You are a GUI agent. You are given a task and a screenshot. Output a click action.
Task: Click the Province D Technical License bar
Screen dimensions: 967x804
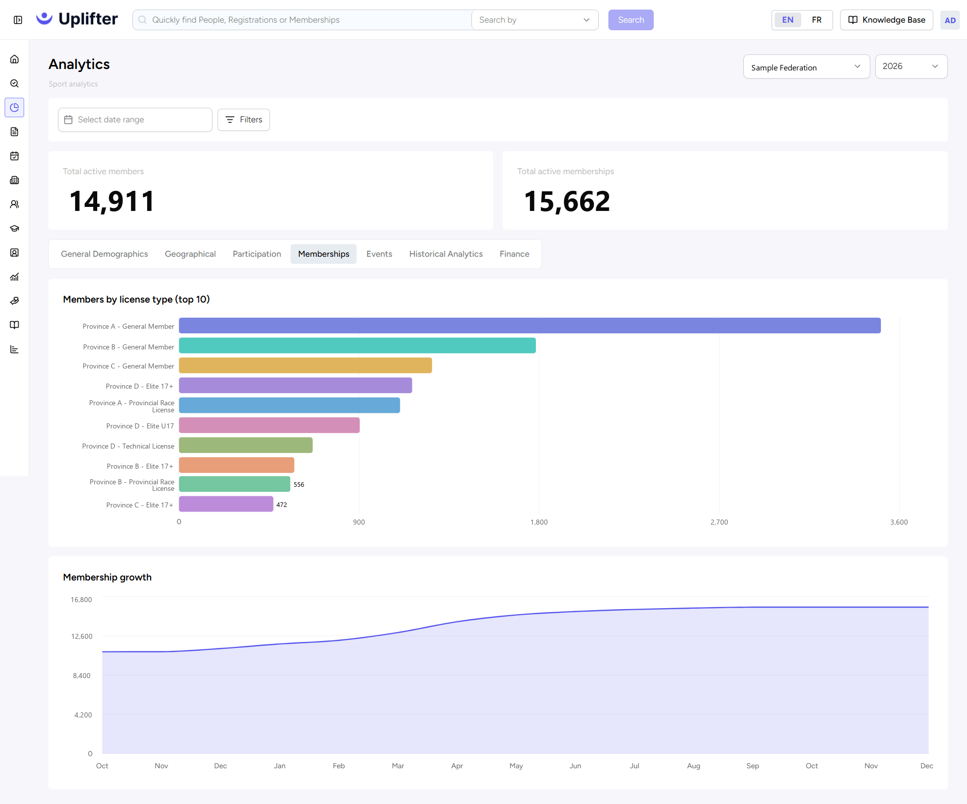click(246, 446)
